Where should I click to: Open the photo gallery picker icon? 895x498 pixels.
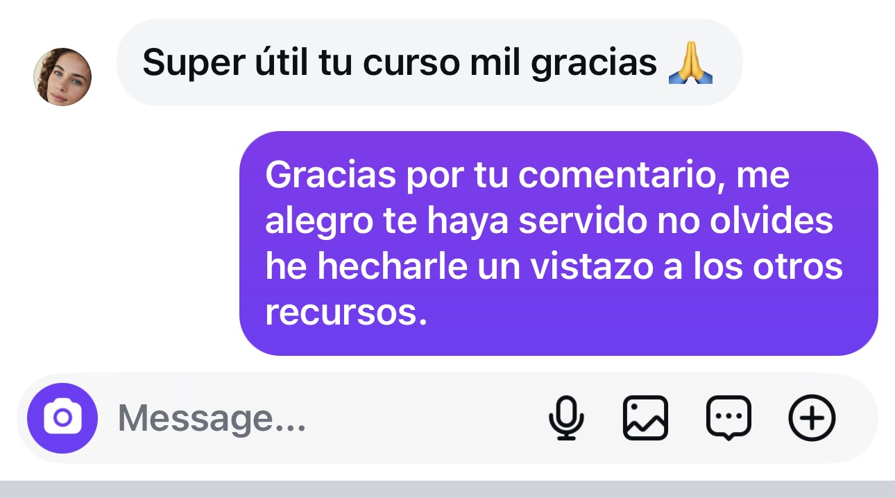coord(645,418)
